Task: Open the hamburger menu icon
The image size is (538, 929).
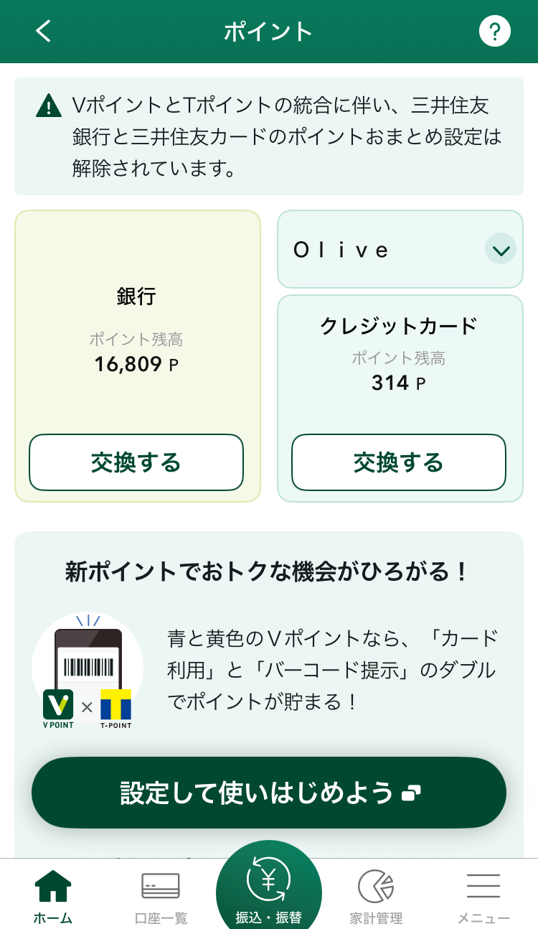Action: [x=483, y=887]
